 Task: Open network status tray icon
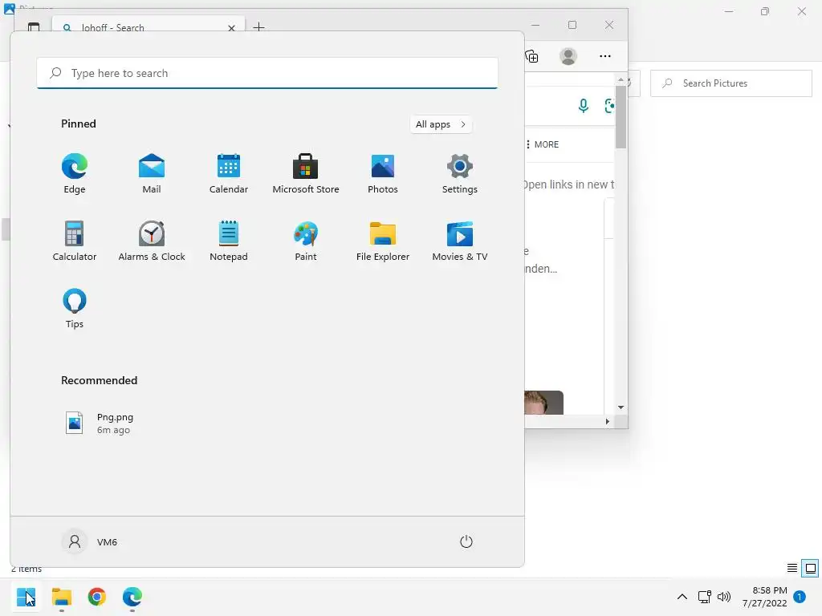coord(705,597)
